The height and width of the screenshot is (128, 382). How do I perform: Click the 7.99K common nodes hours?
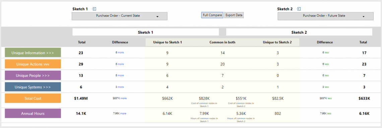pos(204,113)
